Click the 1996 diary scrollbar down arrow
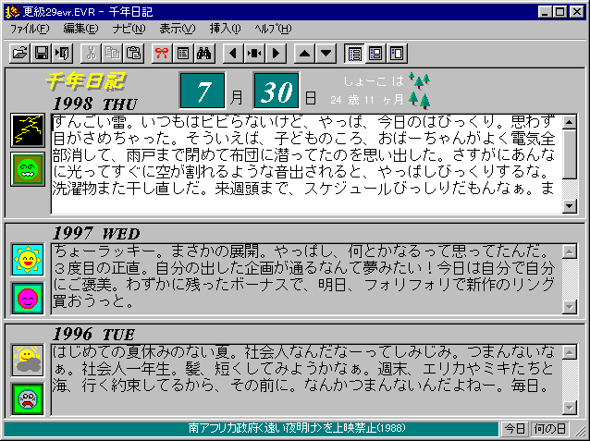Viewport: 590px width, 441px height. click(x=570, y=408)
